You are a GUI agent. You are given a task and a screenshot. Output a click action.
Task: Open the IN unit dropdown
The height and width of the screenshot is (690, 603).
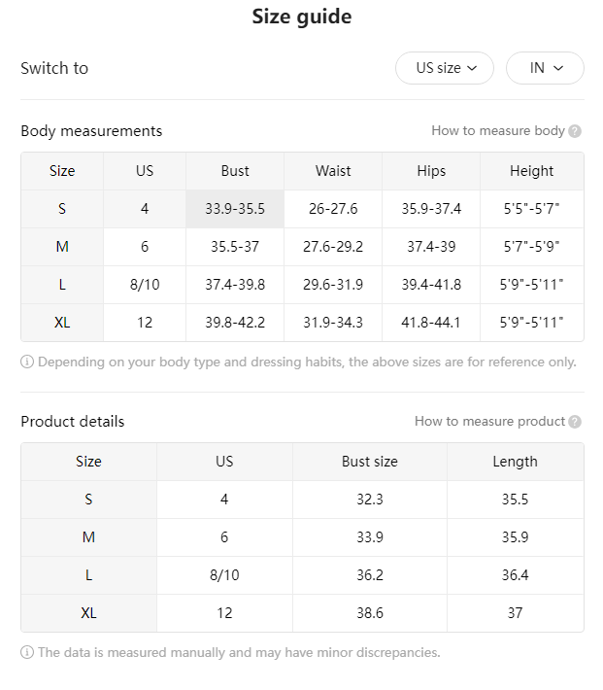click(545, 68)
